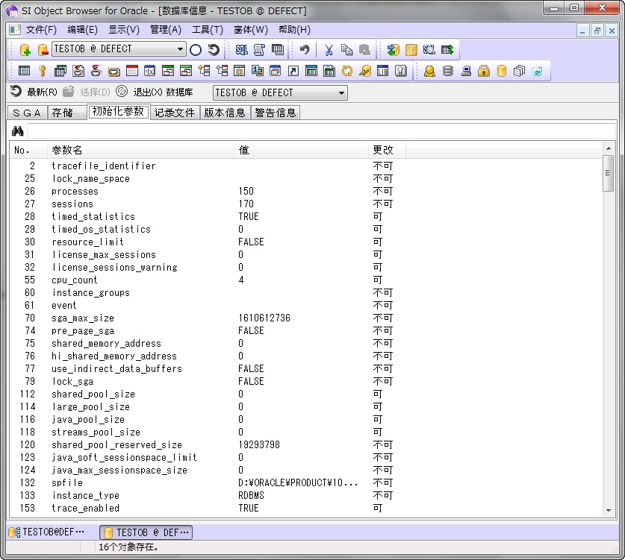This screenshot has width=625, height=560.
Task: Open the 管理(A) menu
Action: click(x=166, y=29)
